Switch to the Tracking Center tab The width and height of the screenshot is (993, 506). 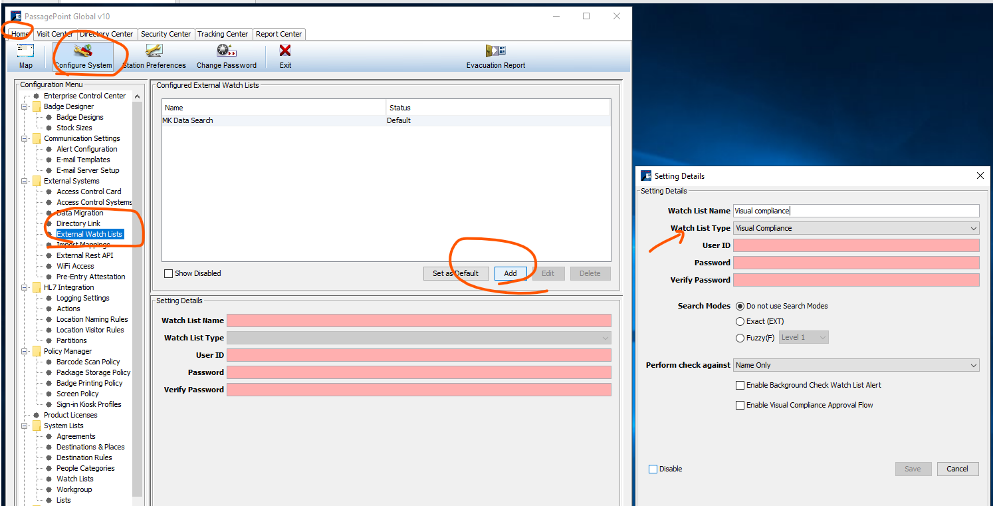[223, 34]
